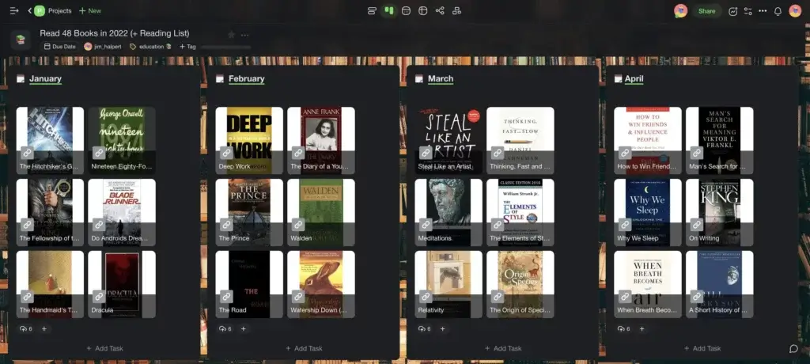Star this project as favorite
Viewport: 810px width, 364px height.
click(231, 35)
